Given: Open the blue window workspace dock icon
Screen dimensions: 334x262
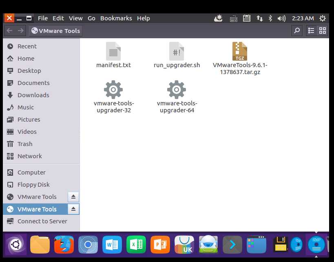Looking at the screenshot, I should [x=257, y=245].
